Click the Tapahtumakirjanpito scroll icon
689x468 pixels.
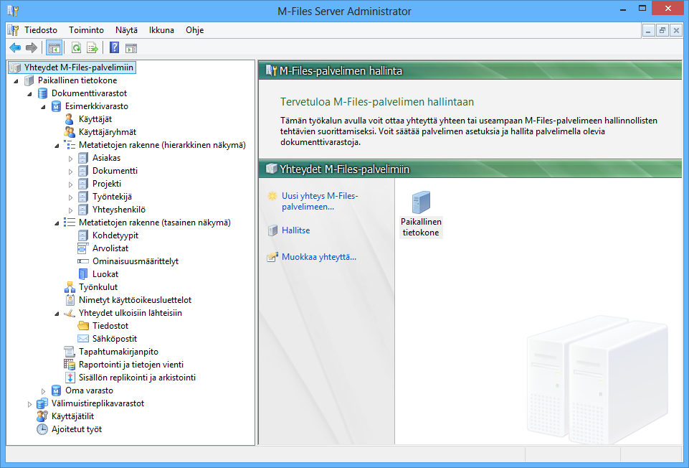70,352
